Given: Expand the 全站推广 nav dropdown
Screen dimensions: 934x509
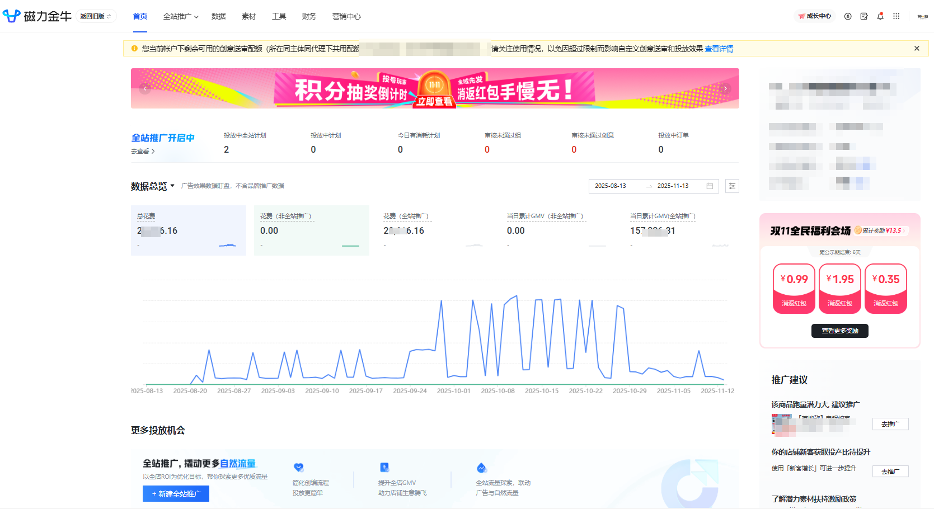Looking at the screenshot, I should pos(181,16).
